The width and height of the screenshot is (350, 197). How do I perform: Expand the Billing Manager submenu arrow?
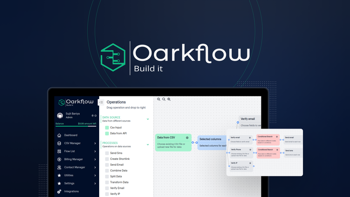click(x=95, y=159)
